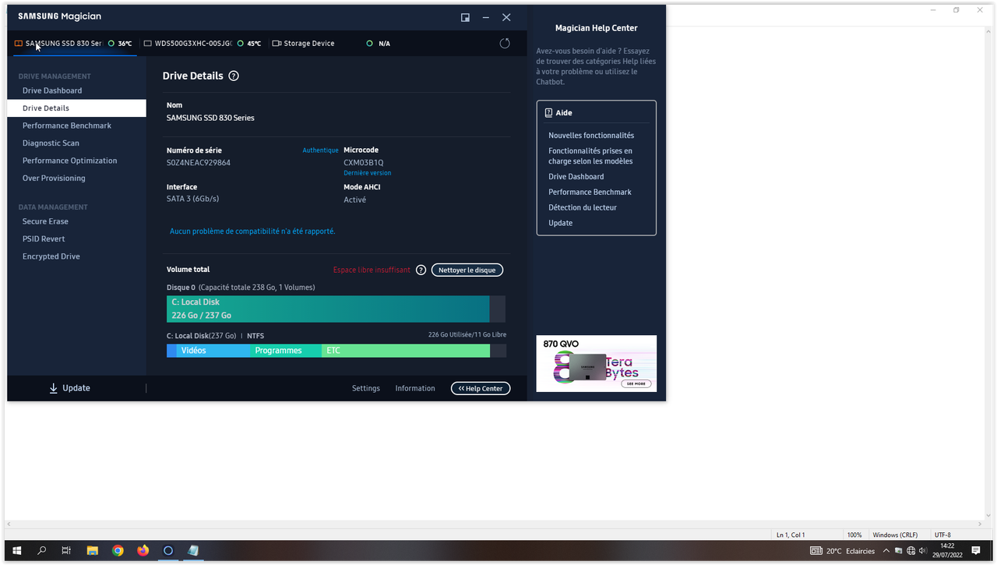Open Drive Dashboard in the sidebar
Viewport: 997px width, 565px height.
(x=52, y=90)
